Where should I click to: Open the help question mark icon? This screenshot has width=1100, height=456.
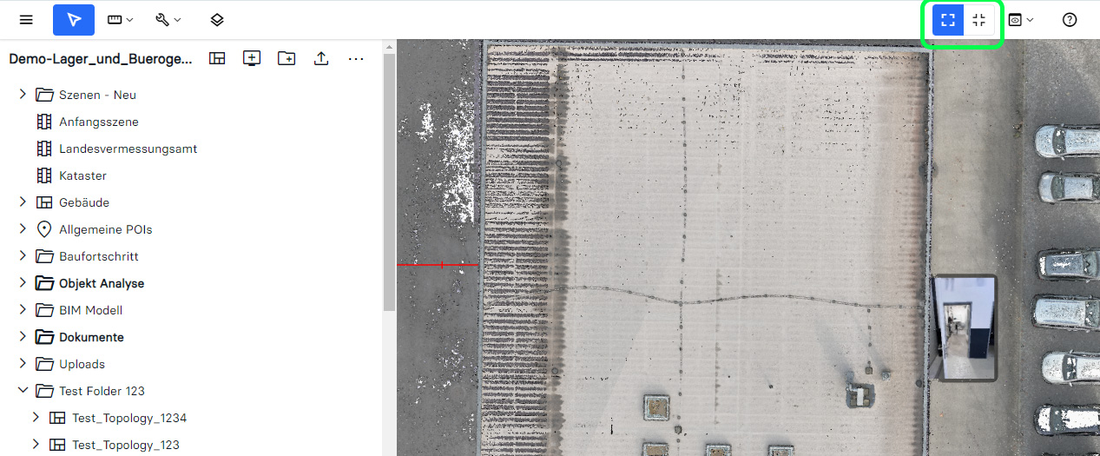pos(1070,20)
